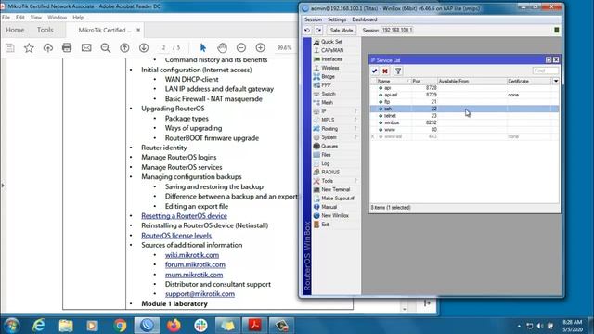
Task: Open the Dashboard menu in WinBox
Action: (x=365, y=19)
